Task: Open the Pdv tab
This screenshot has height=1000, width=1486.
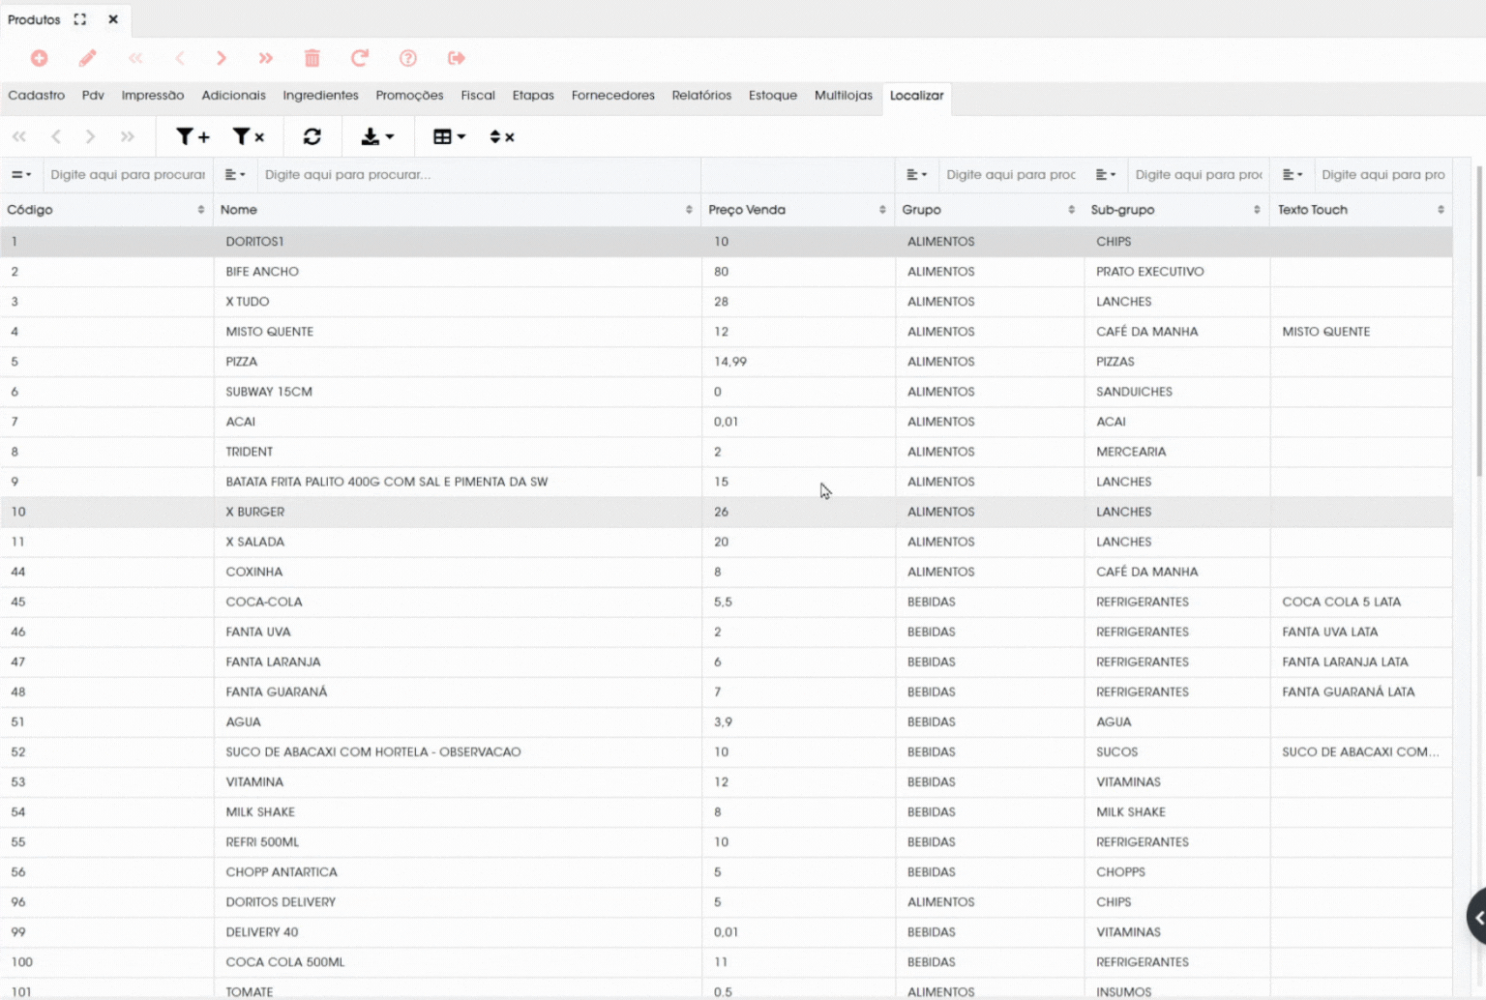Action: (x=93, y=95)
